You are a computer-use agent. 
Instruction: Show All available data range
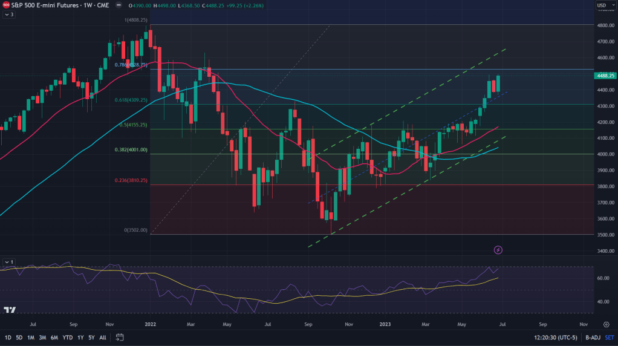(103, 337)
